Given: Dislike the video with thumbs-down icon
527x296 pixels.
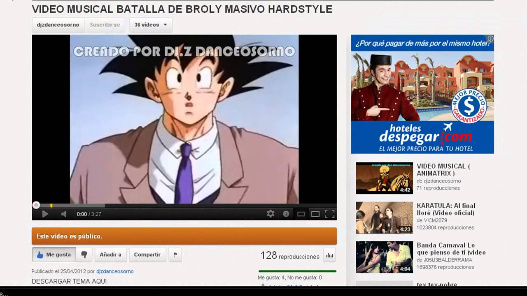Looking at the screenshot, I should 84,254.
